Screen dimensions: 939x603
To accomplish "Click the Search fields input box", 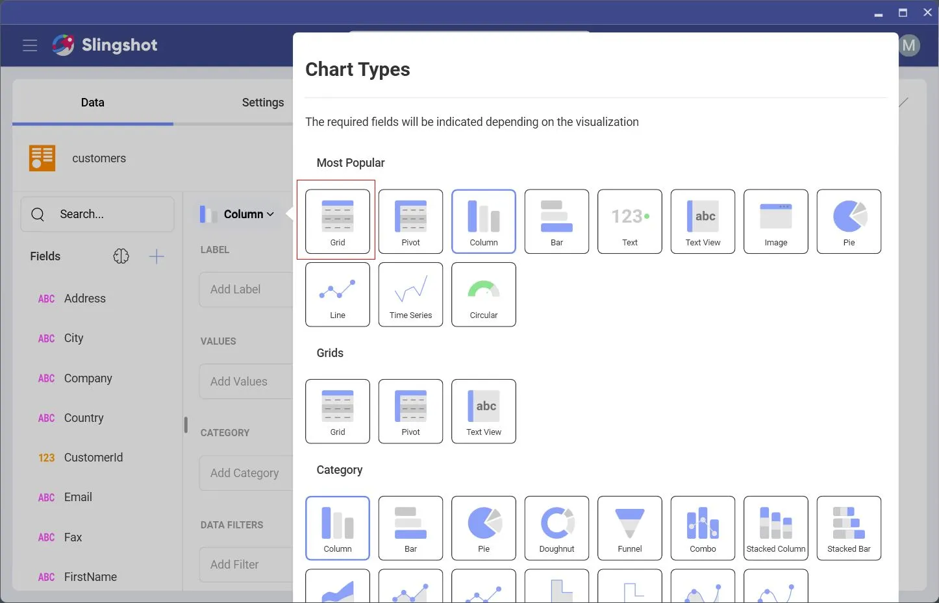I will pyautogui.click(x=97, y=214).
